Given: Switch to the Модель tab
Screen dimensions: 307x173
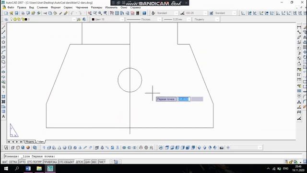Looking at the screenshot, I should tap(30, 142).
